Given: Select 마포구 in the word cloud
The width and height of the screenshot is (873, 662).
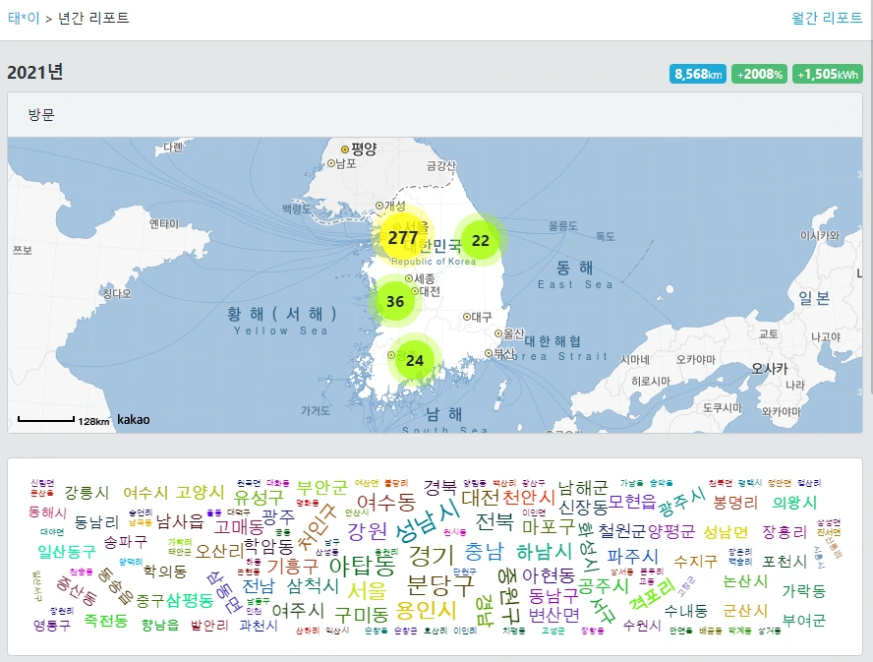Looking at the screenshot, I should (x=549, y=525).
